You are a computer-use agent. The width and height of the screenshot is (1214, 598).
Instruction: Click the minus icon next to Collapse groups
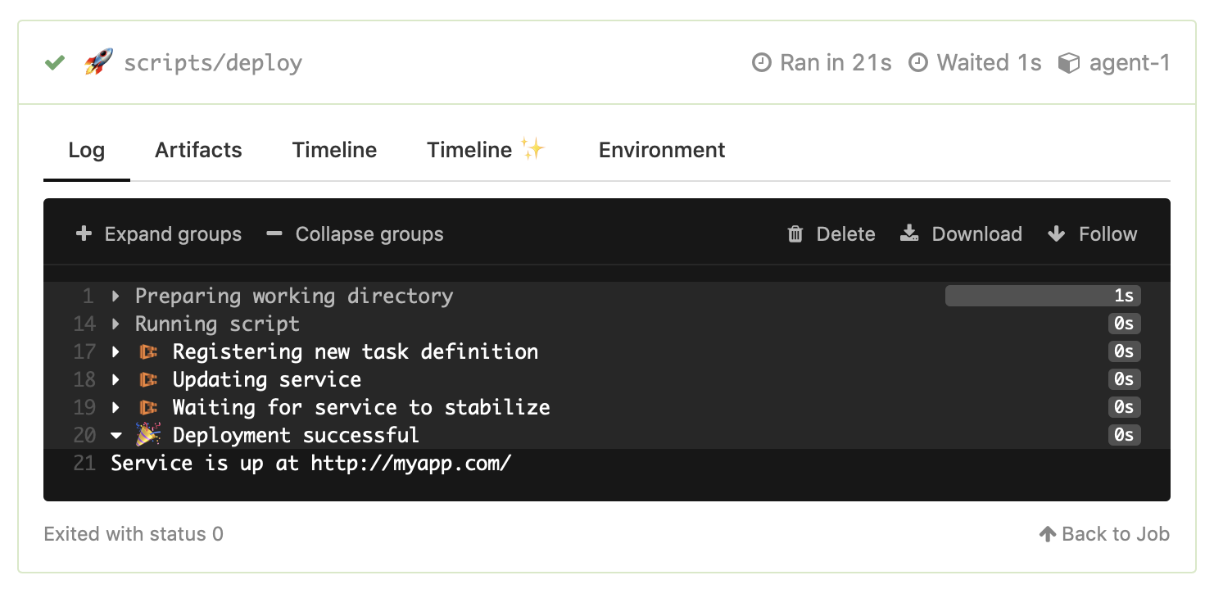[x=274, y=233]
